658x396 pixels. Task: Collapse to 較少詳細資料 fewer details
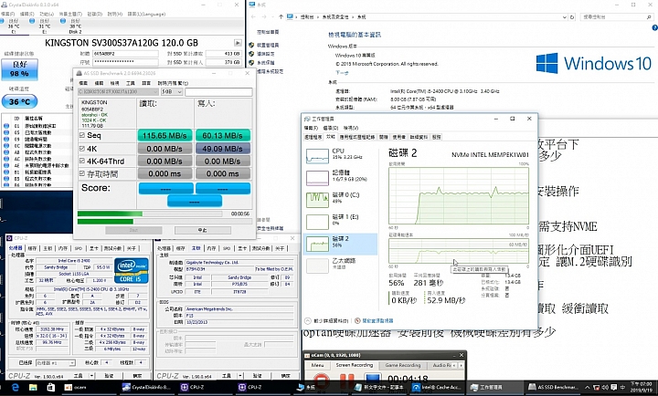(327, 320)
